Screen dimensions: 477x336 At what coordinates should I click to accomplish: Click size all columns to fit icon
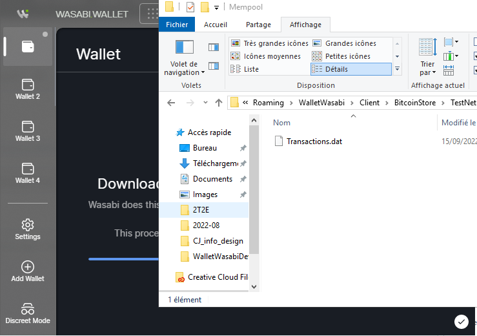[449, 70]
